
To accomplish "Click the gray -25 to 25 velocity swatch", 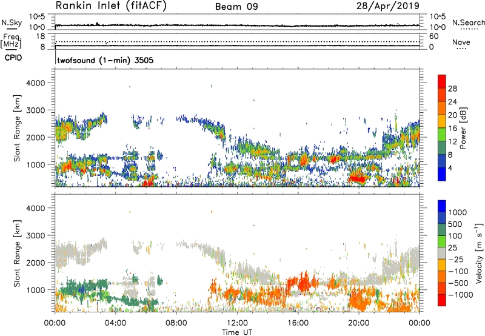I will [x=442, y=253].
